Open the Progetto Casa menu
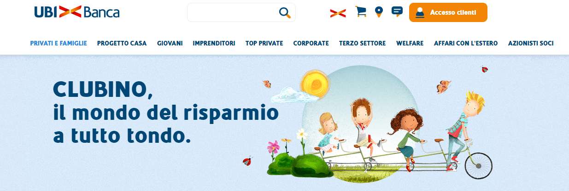The width and height of the screenshot is (569, 191). [x=122, y=44]
